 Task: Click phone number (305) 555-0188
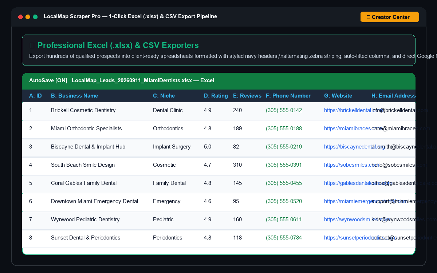pos(284,128)
